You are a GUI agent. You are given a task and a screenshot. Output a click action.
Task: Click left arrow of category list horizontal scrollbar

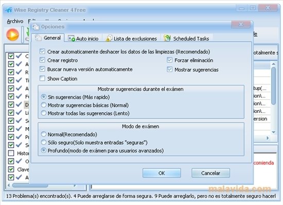click(8, 185)
